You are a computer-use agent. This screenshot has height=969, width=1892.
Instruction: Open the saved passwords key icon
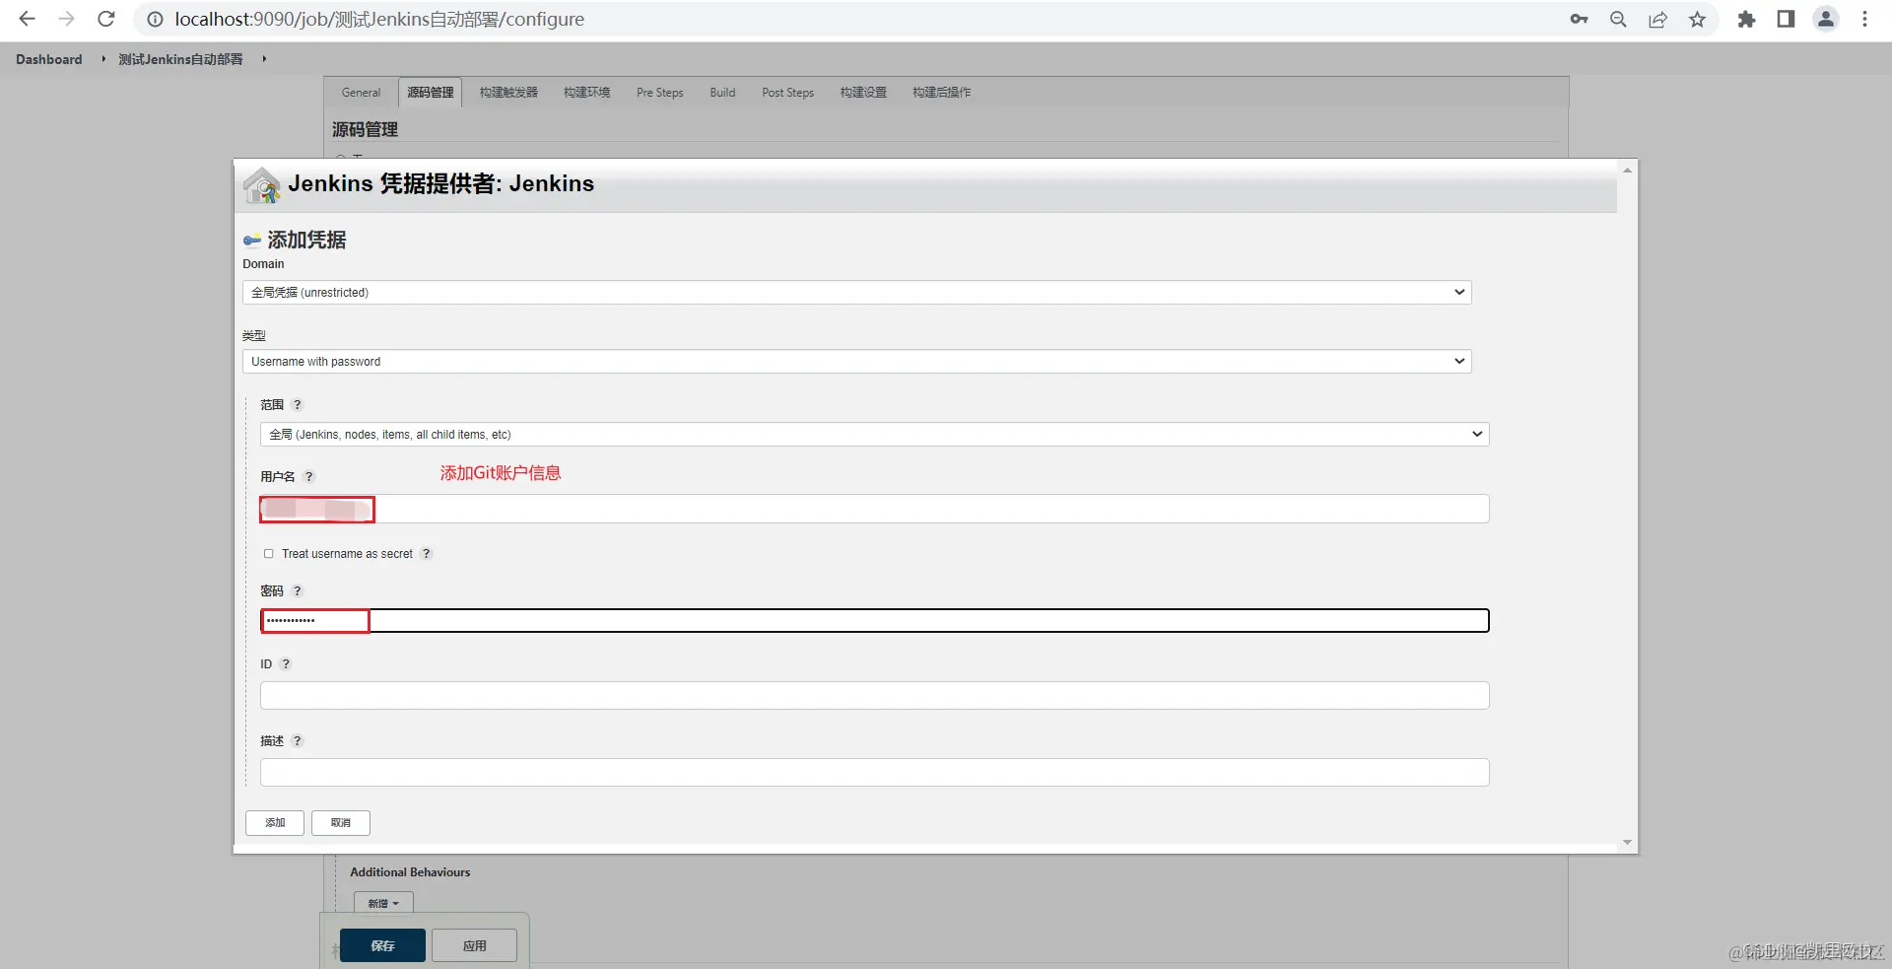pyautogui.click(x=1579, y=19)
